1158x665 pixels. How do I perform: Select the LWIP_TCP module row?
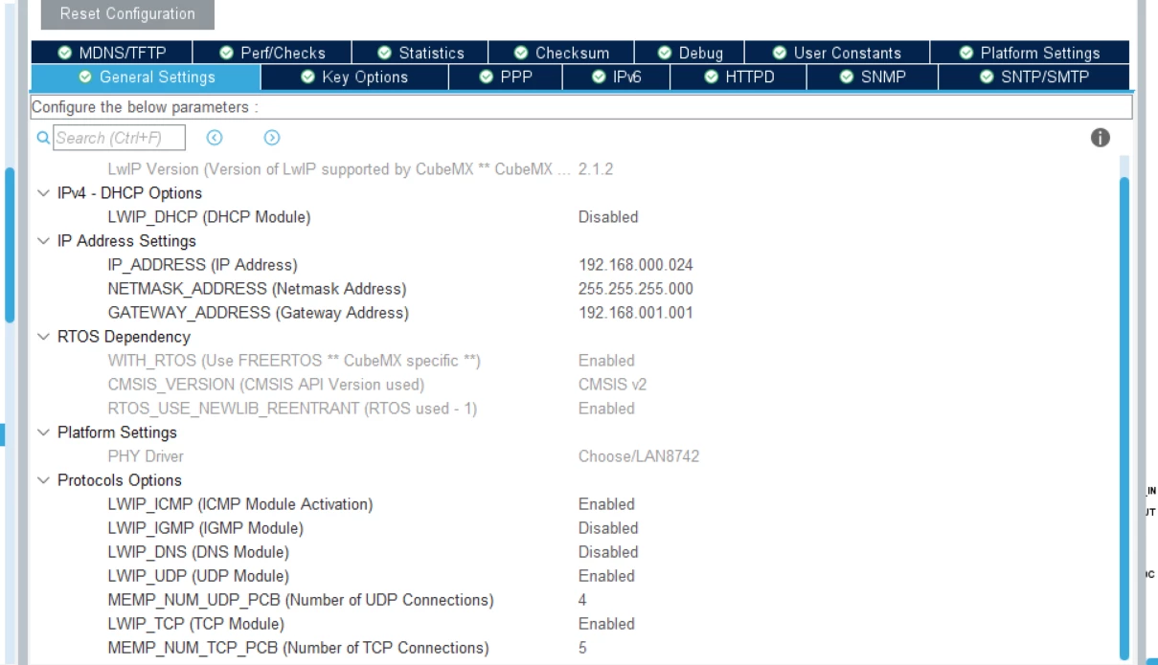point(575,624)
